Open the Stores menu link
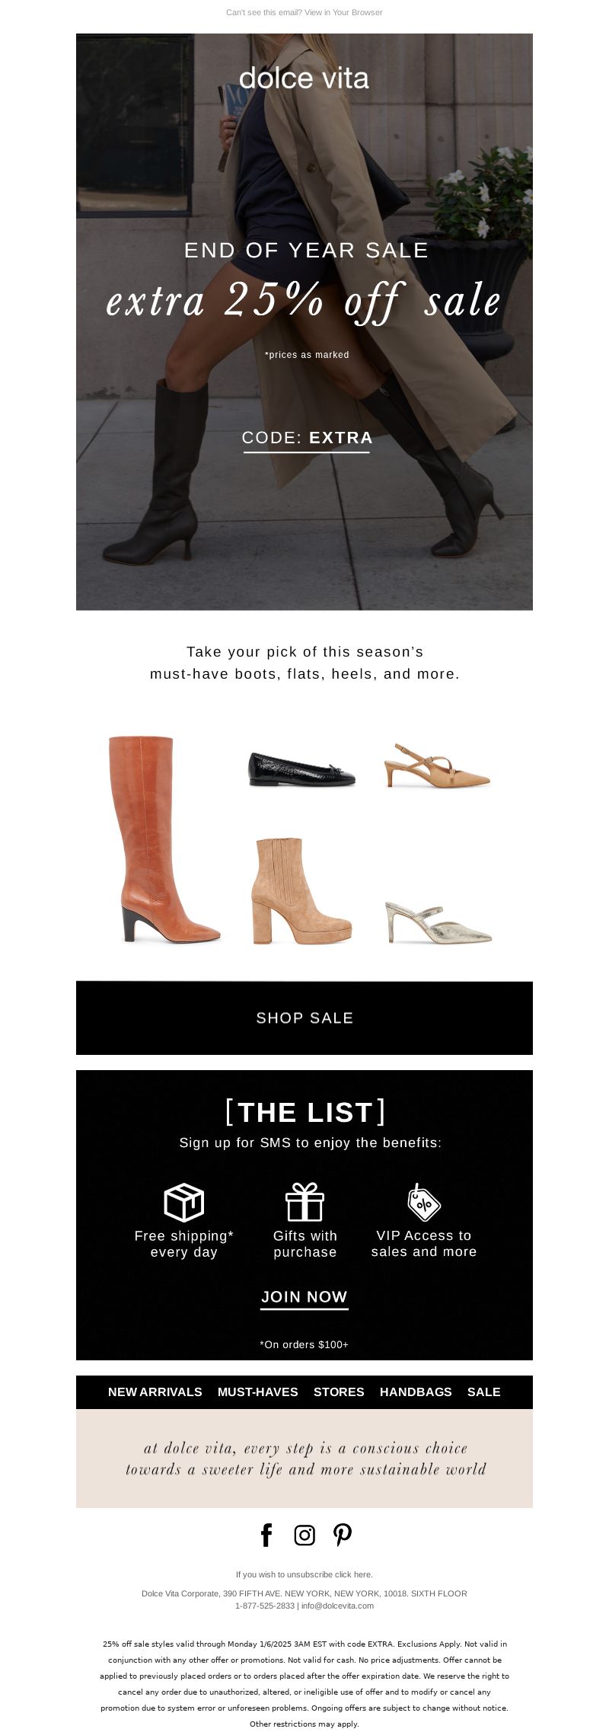The image size is (609, 1732). point(339,1392)
